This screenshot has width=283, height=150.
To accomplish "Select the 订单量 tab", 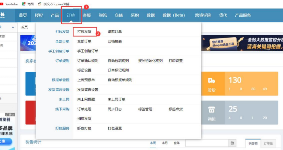I will pos(268,143).
